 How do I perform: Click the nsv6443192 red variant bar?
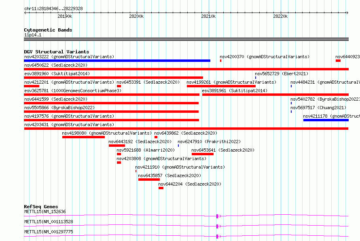pos(117,146)
